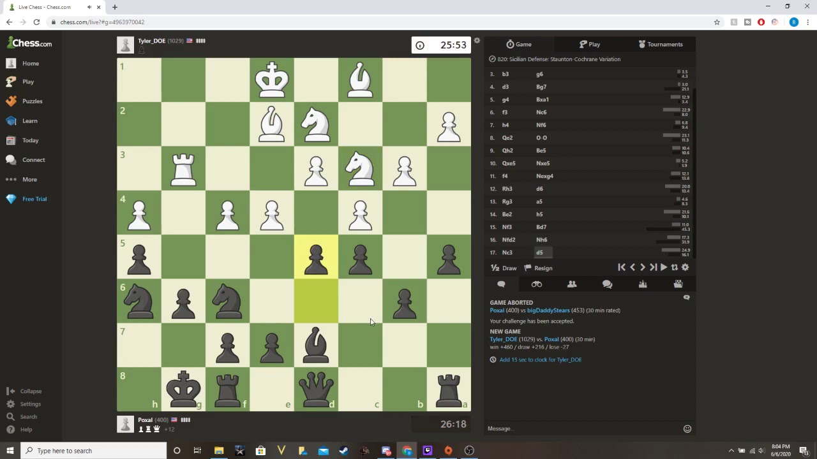Click the address bar URL
This screenshot has width=817, height=459.
click(102, 22)
